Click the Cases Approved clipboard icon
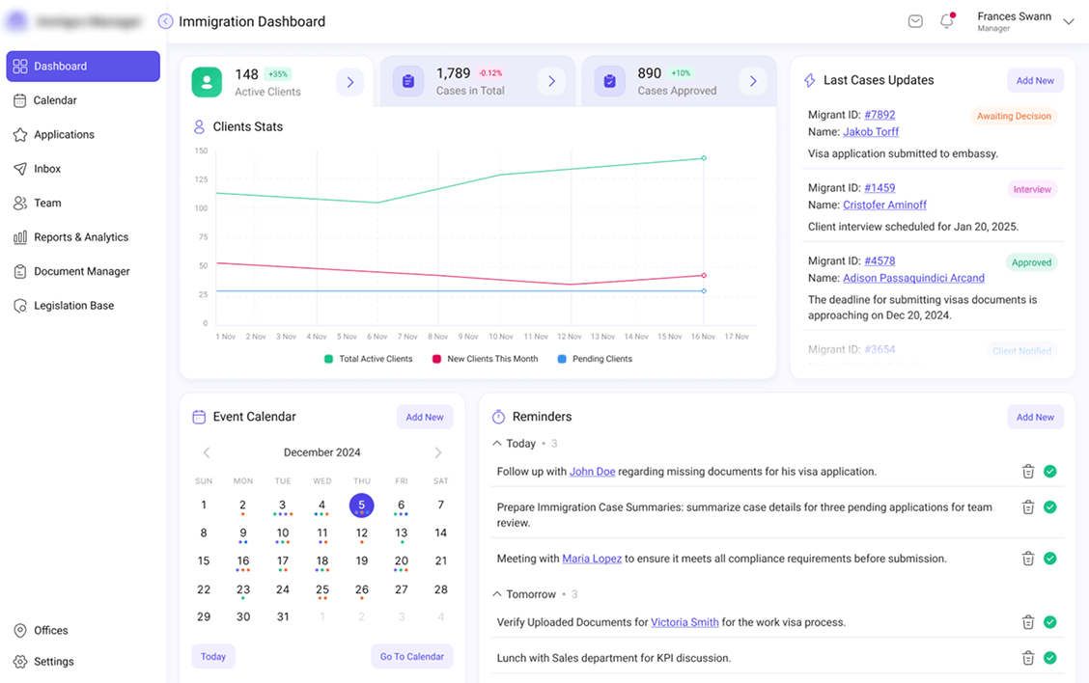 [x=609, y=82]
